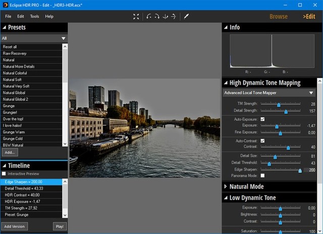The image size is (323, 234).
Task: Enable the Interactive Preview checkbox
Action: coord(5,173)
